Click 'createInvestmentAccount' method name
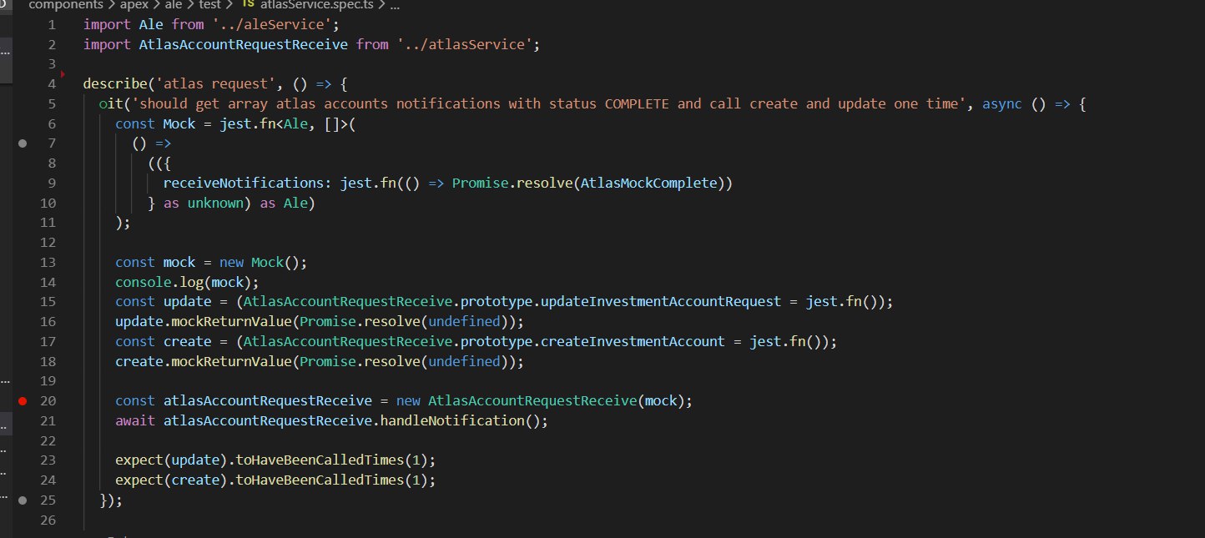The height and width of the screenshot is (538, 1205). pos(633,342)
